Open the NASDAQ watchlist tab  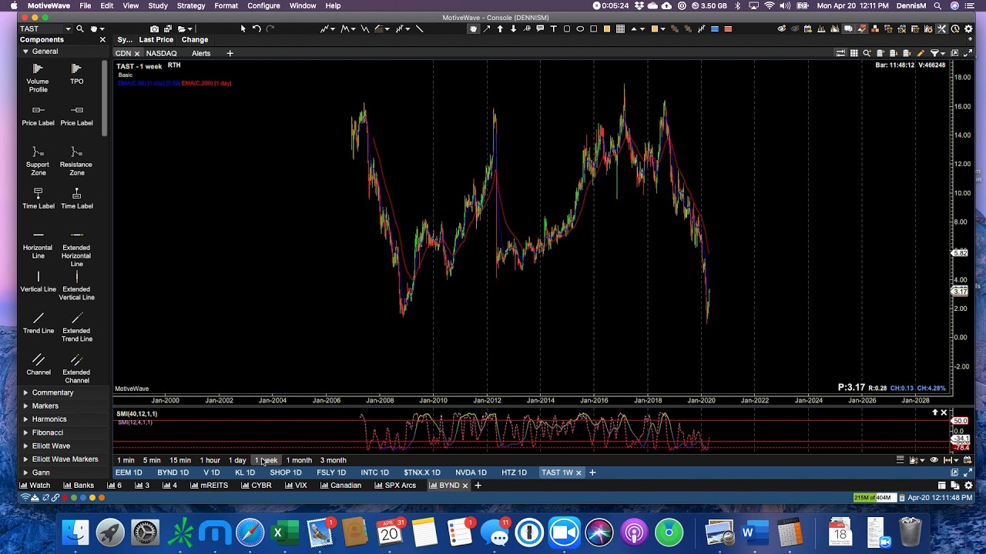(161, 53)
